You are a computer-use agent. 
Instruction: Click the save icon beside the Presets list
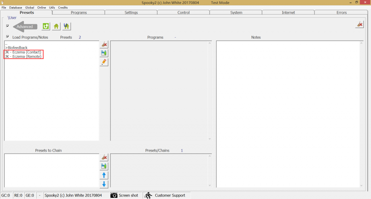tap(104, 53)
